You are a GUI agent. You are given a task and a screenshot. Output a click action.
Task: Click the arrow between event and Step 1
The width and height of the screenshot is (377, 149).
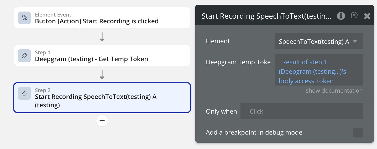[102, 37]
